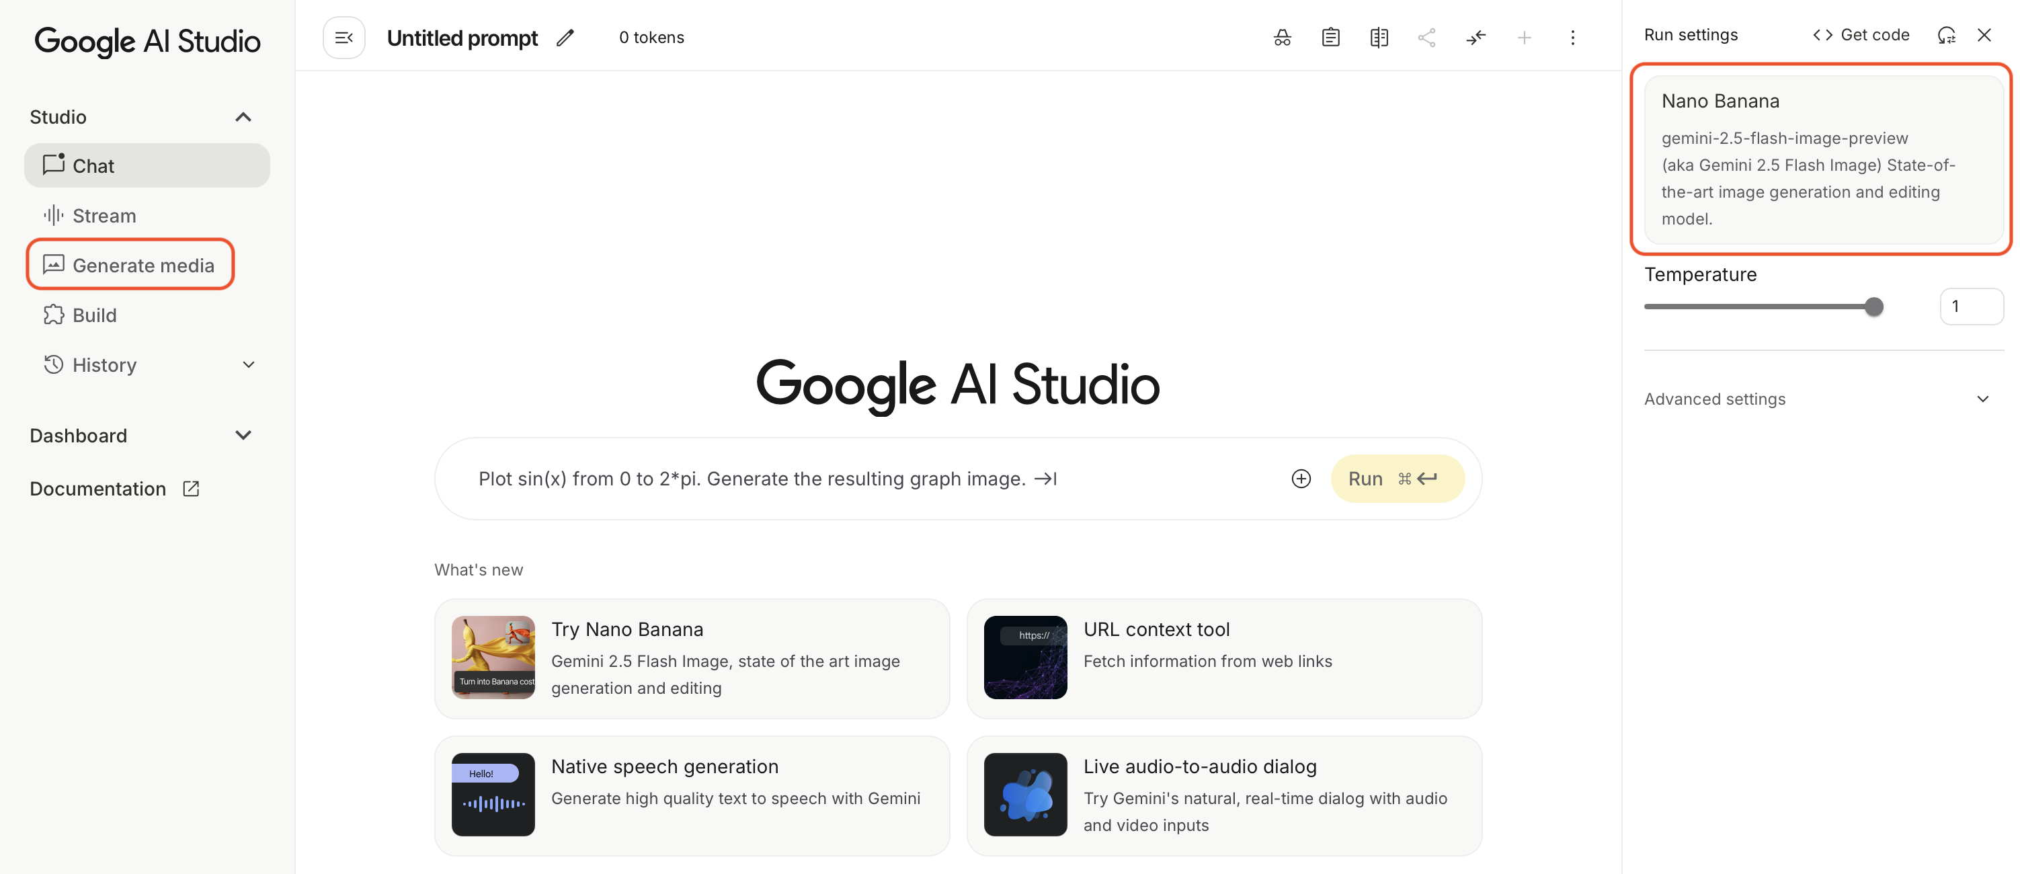This screenshot has width=2020, height=874.
Task: Close the Run settings panel
Action: pos(1984,36)
